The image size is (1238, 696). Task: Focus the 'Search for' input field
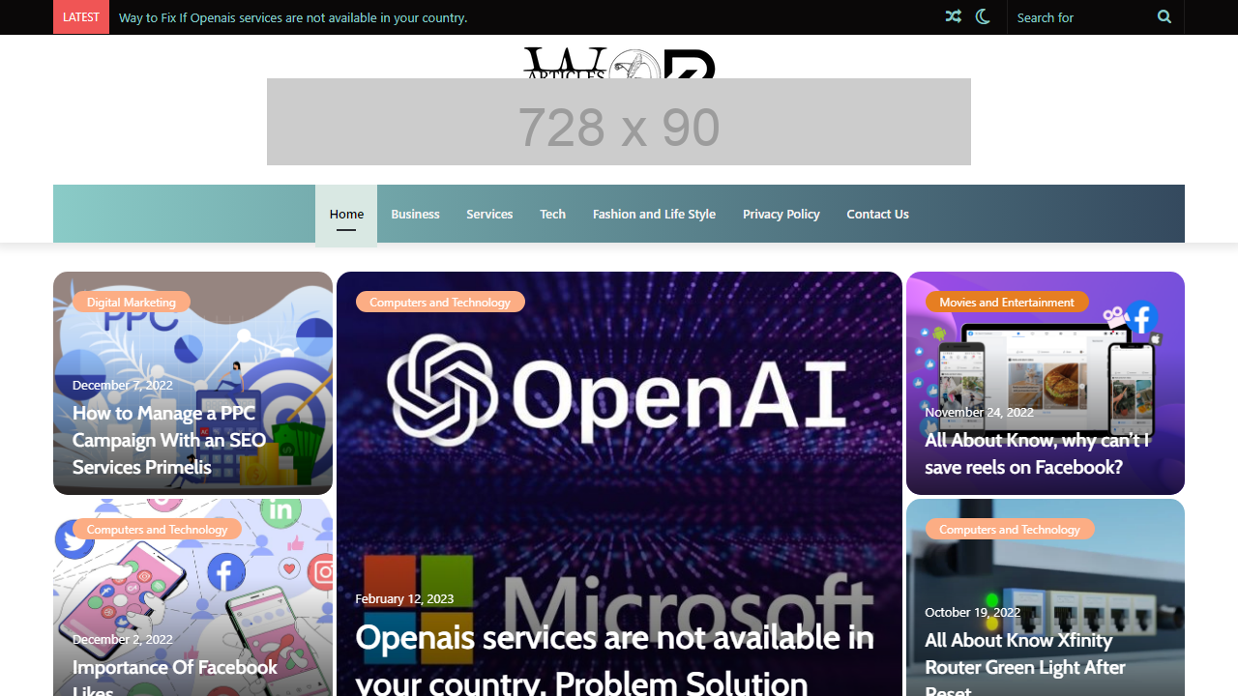pyautogui.click(x=1078, y=17)
